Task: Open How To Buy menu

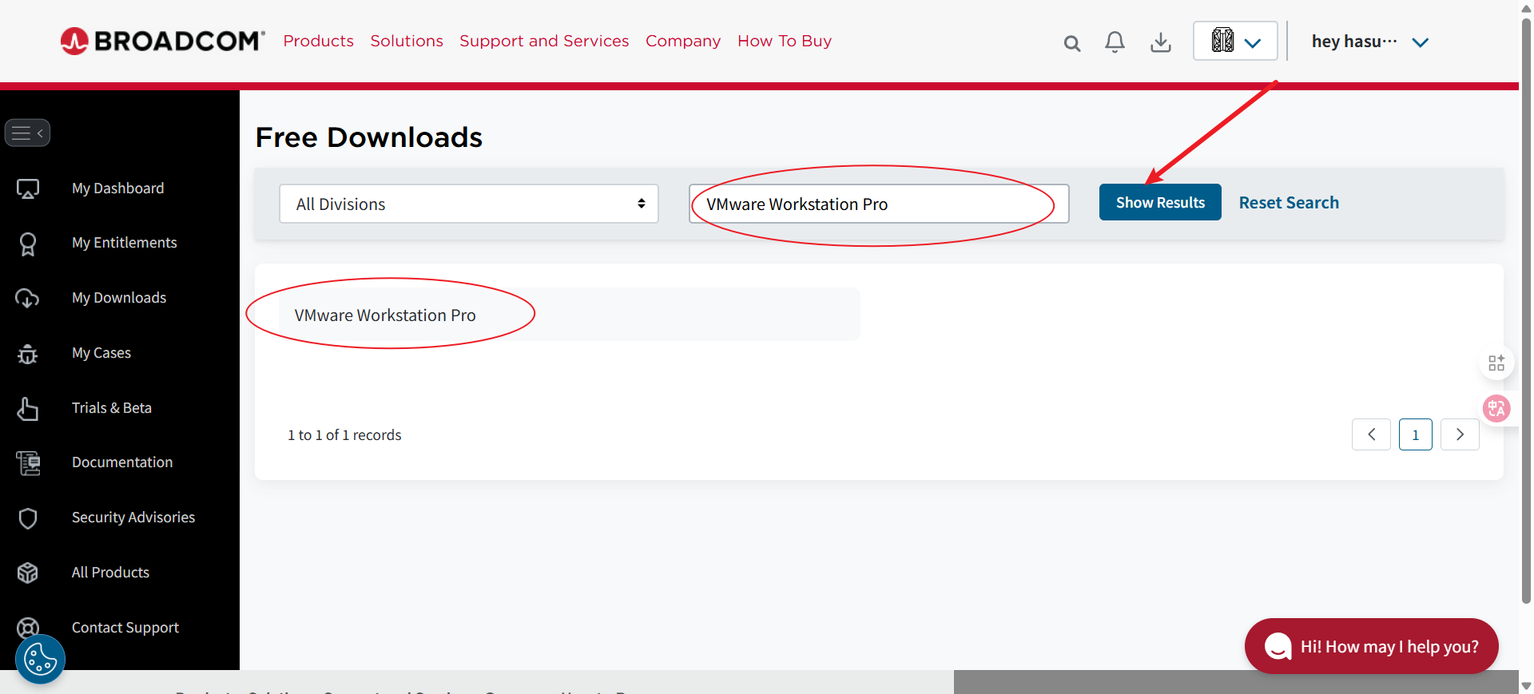Action: click(785, 41)
